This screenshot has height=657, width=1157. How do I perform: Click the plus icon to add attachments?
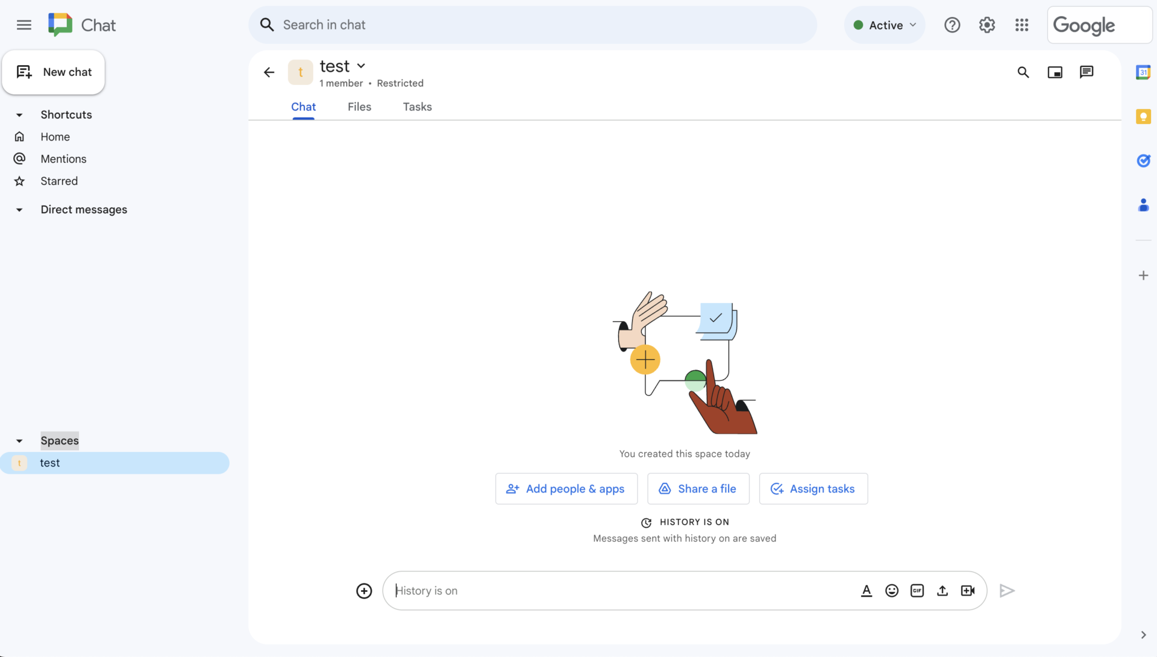[x=364, y=591]
